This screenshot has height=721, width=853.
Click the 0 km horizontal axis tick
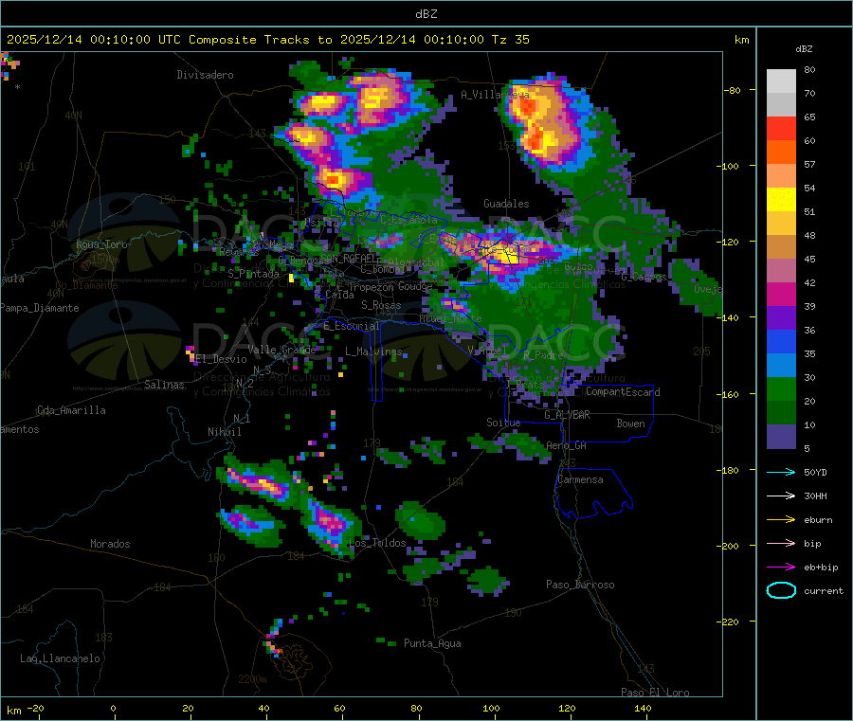(x=113, y=708)
